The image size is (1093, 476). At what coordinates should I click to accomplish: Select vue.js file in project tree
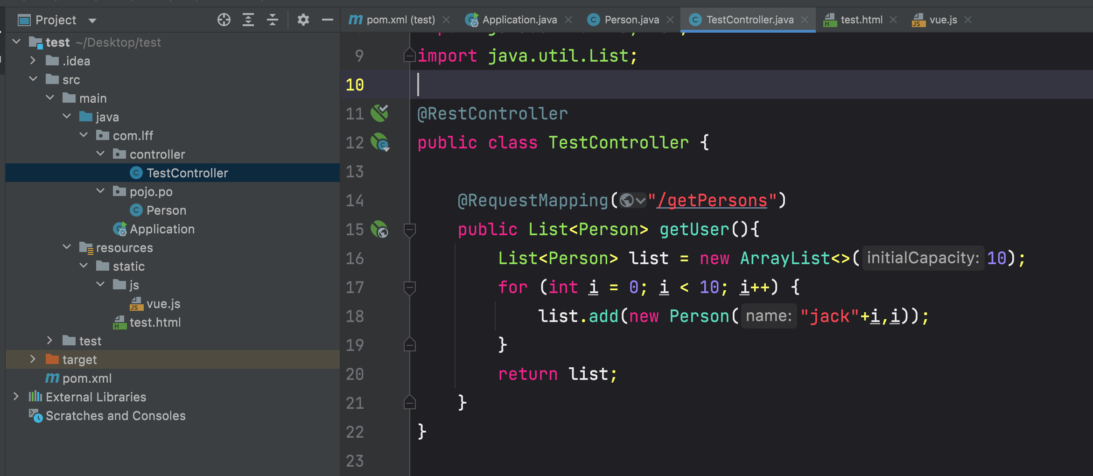tap(173, 303)
